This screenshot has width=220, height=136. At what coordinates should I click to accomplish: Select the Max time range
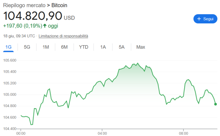pyautogui.click(x=141, y=47)
